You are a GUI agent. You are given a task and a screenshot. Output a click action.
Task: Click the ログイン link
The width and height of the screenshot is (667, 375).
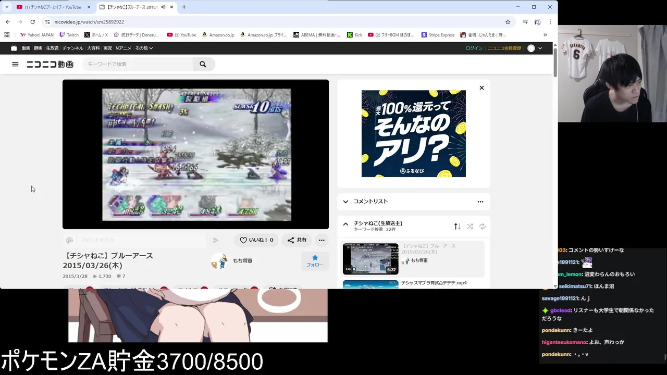pyautogui.click(x=474, y=48)
